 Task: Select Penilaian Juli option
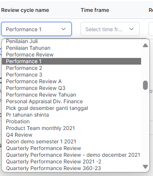[71, 41]
